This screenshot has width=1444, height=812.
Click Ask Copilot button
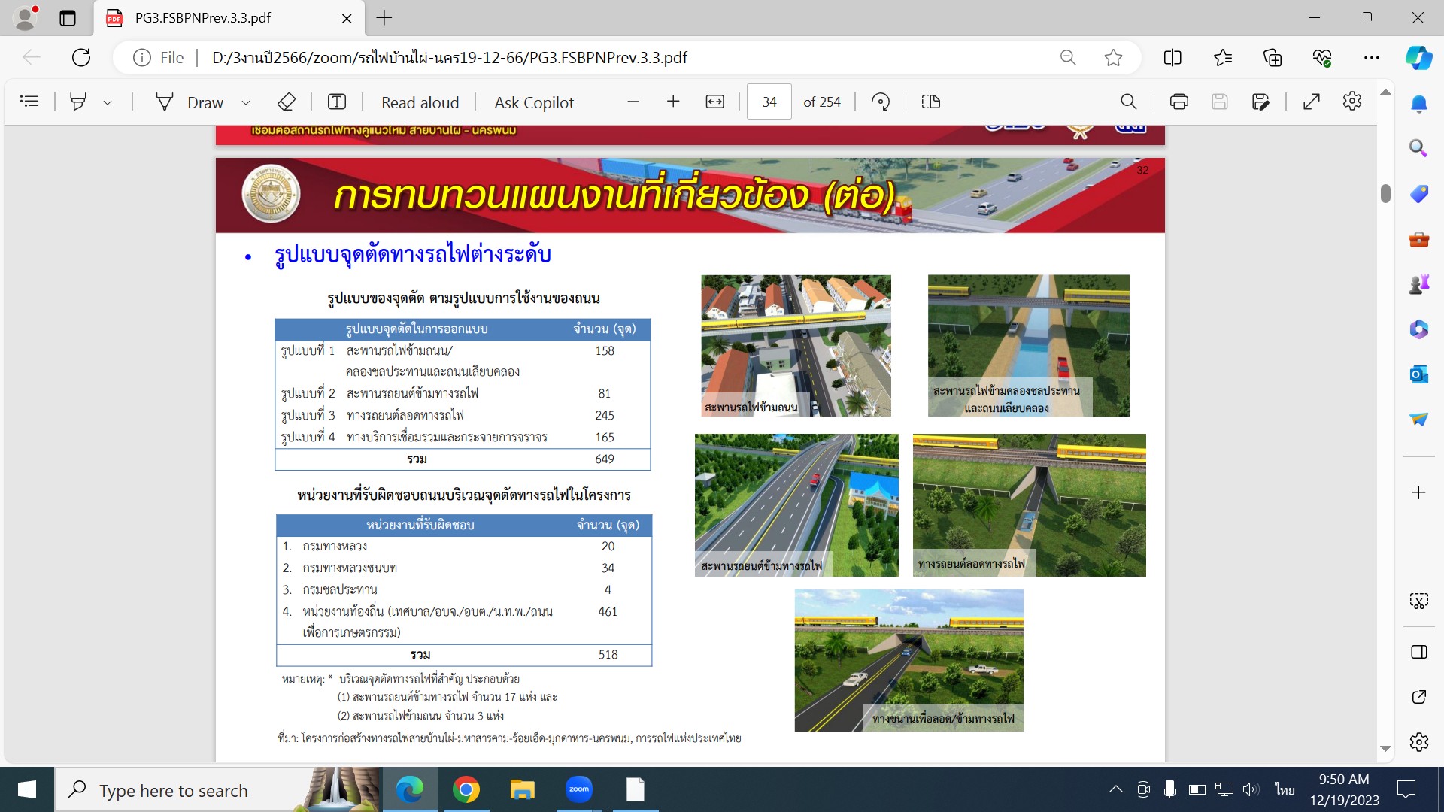click(534, 102)
